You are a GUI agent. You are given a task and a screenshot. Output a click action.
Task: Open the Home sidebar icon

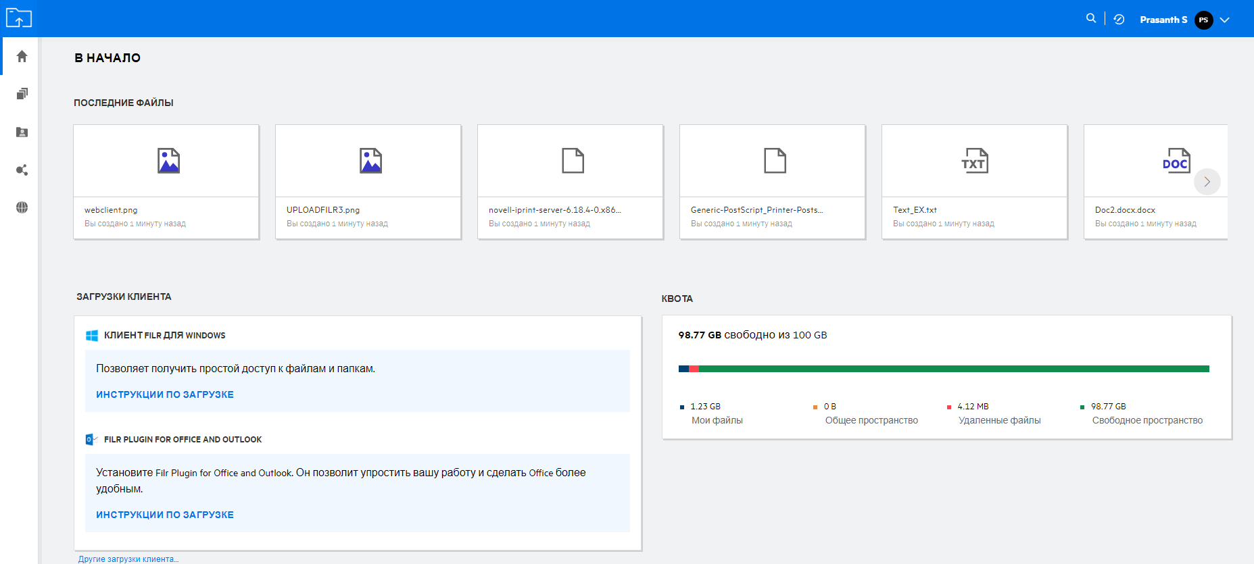pos(22,56)
